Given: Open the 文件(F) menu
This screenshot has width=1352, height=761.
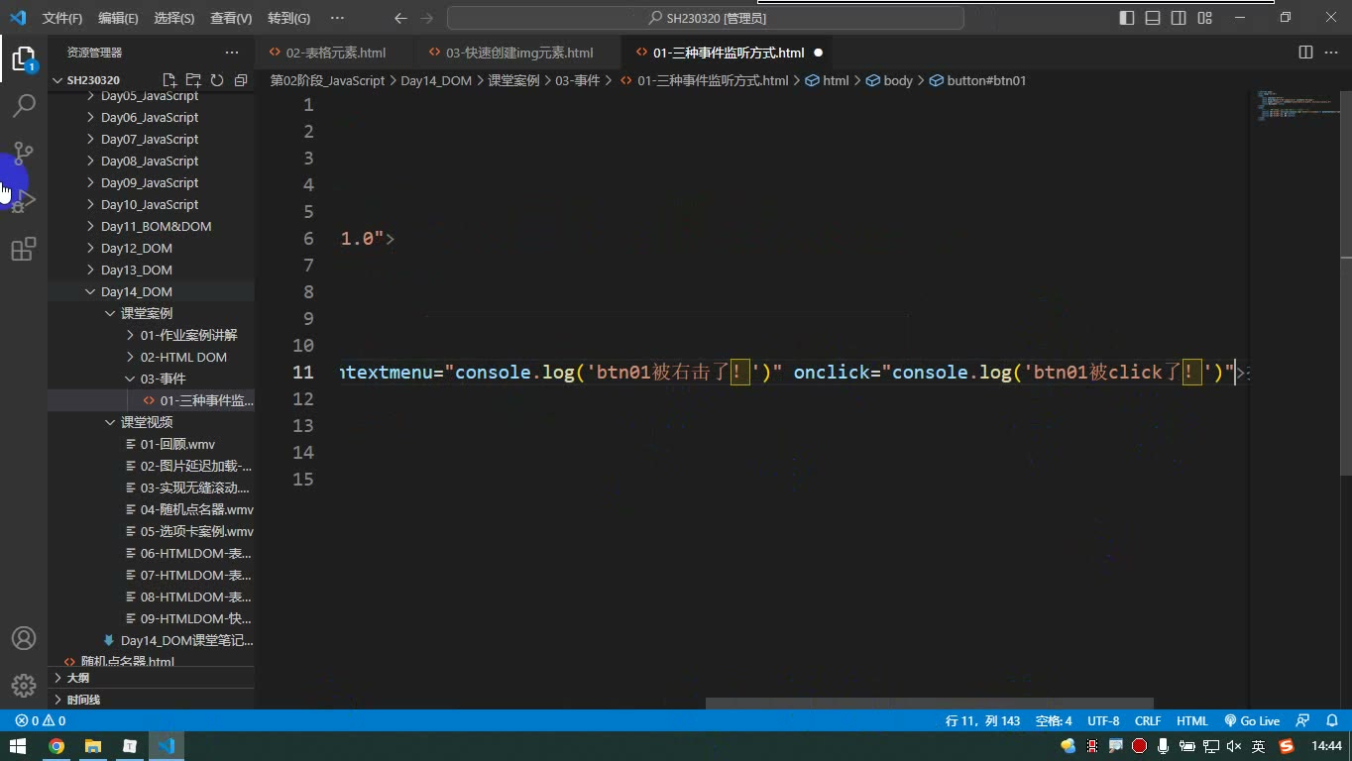Looking at the screenshot, I should click(62, 18).
